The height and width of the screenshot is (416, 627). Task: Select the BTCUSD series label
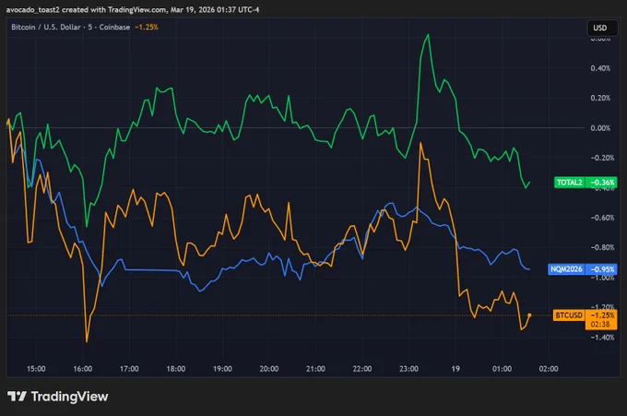569,315
